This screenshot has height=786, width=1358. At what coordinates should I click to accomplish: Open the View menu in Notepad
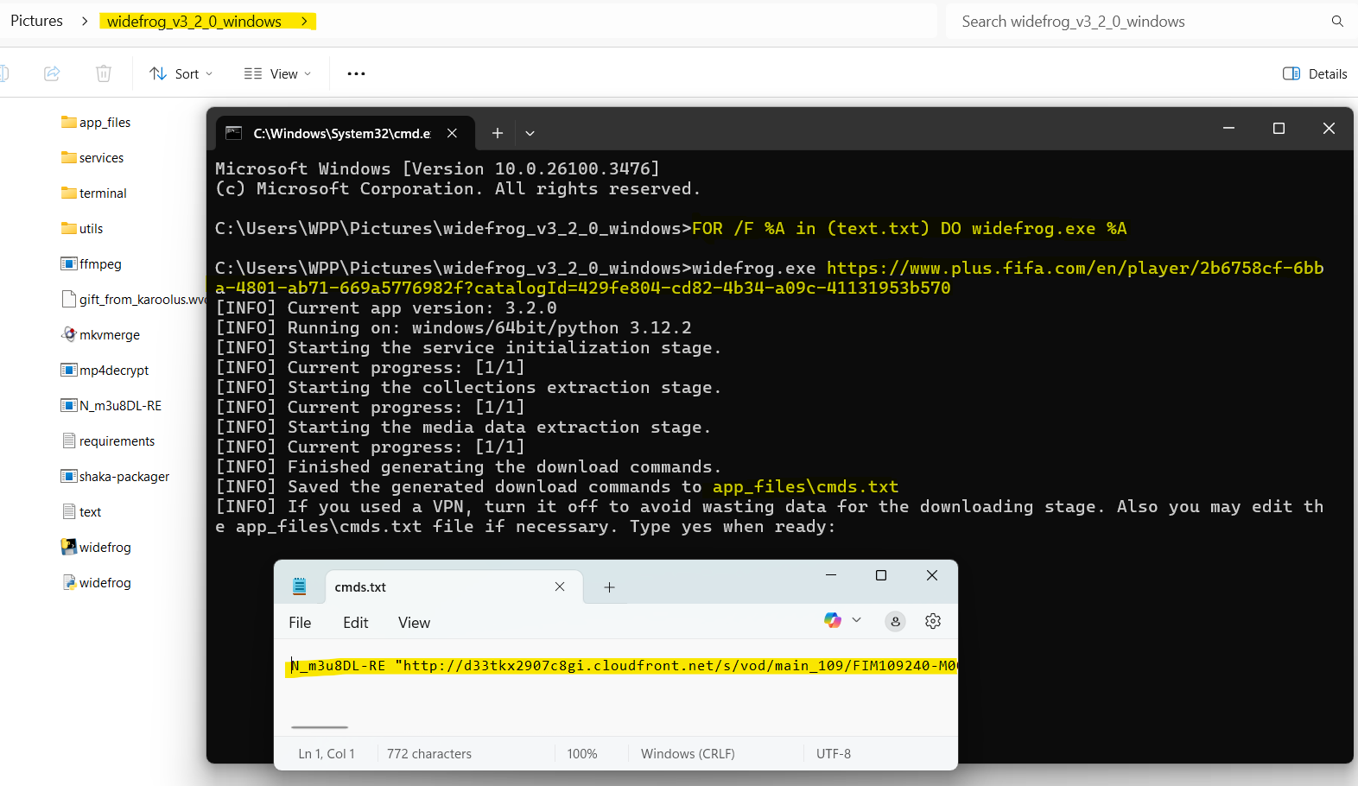(414, 623)
